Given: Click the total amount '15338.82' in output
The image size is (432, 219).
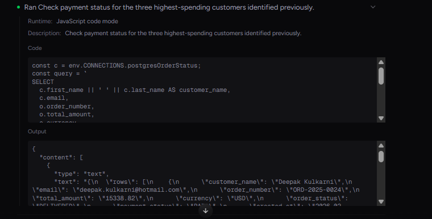Looking at the screenshot, I should tap(120, 199).
